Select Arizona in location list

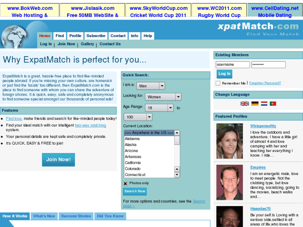click(149, 151)
